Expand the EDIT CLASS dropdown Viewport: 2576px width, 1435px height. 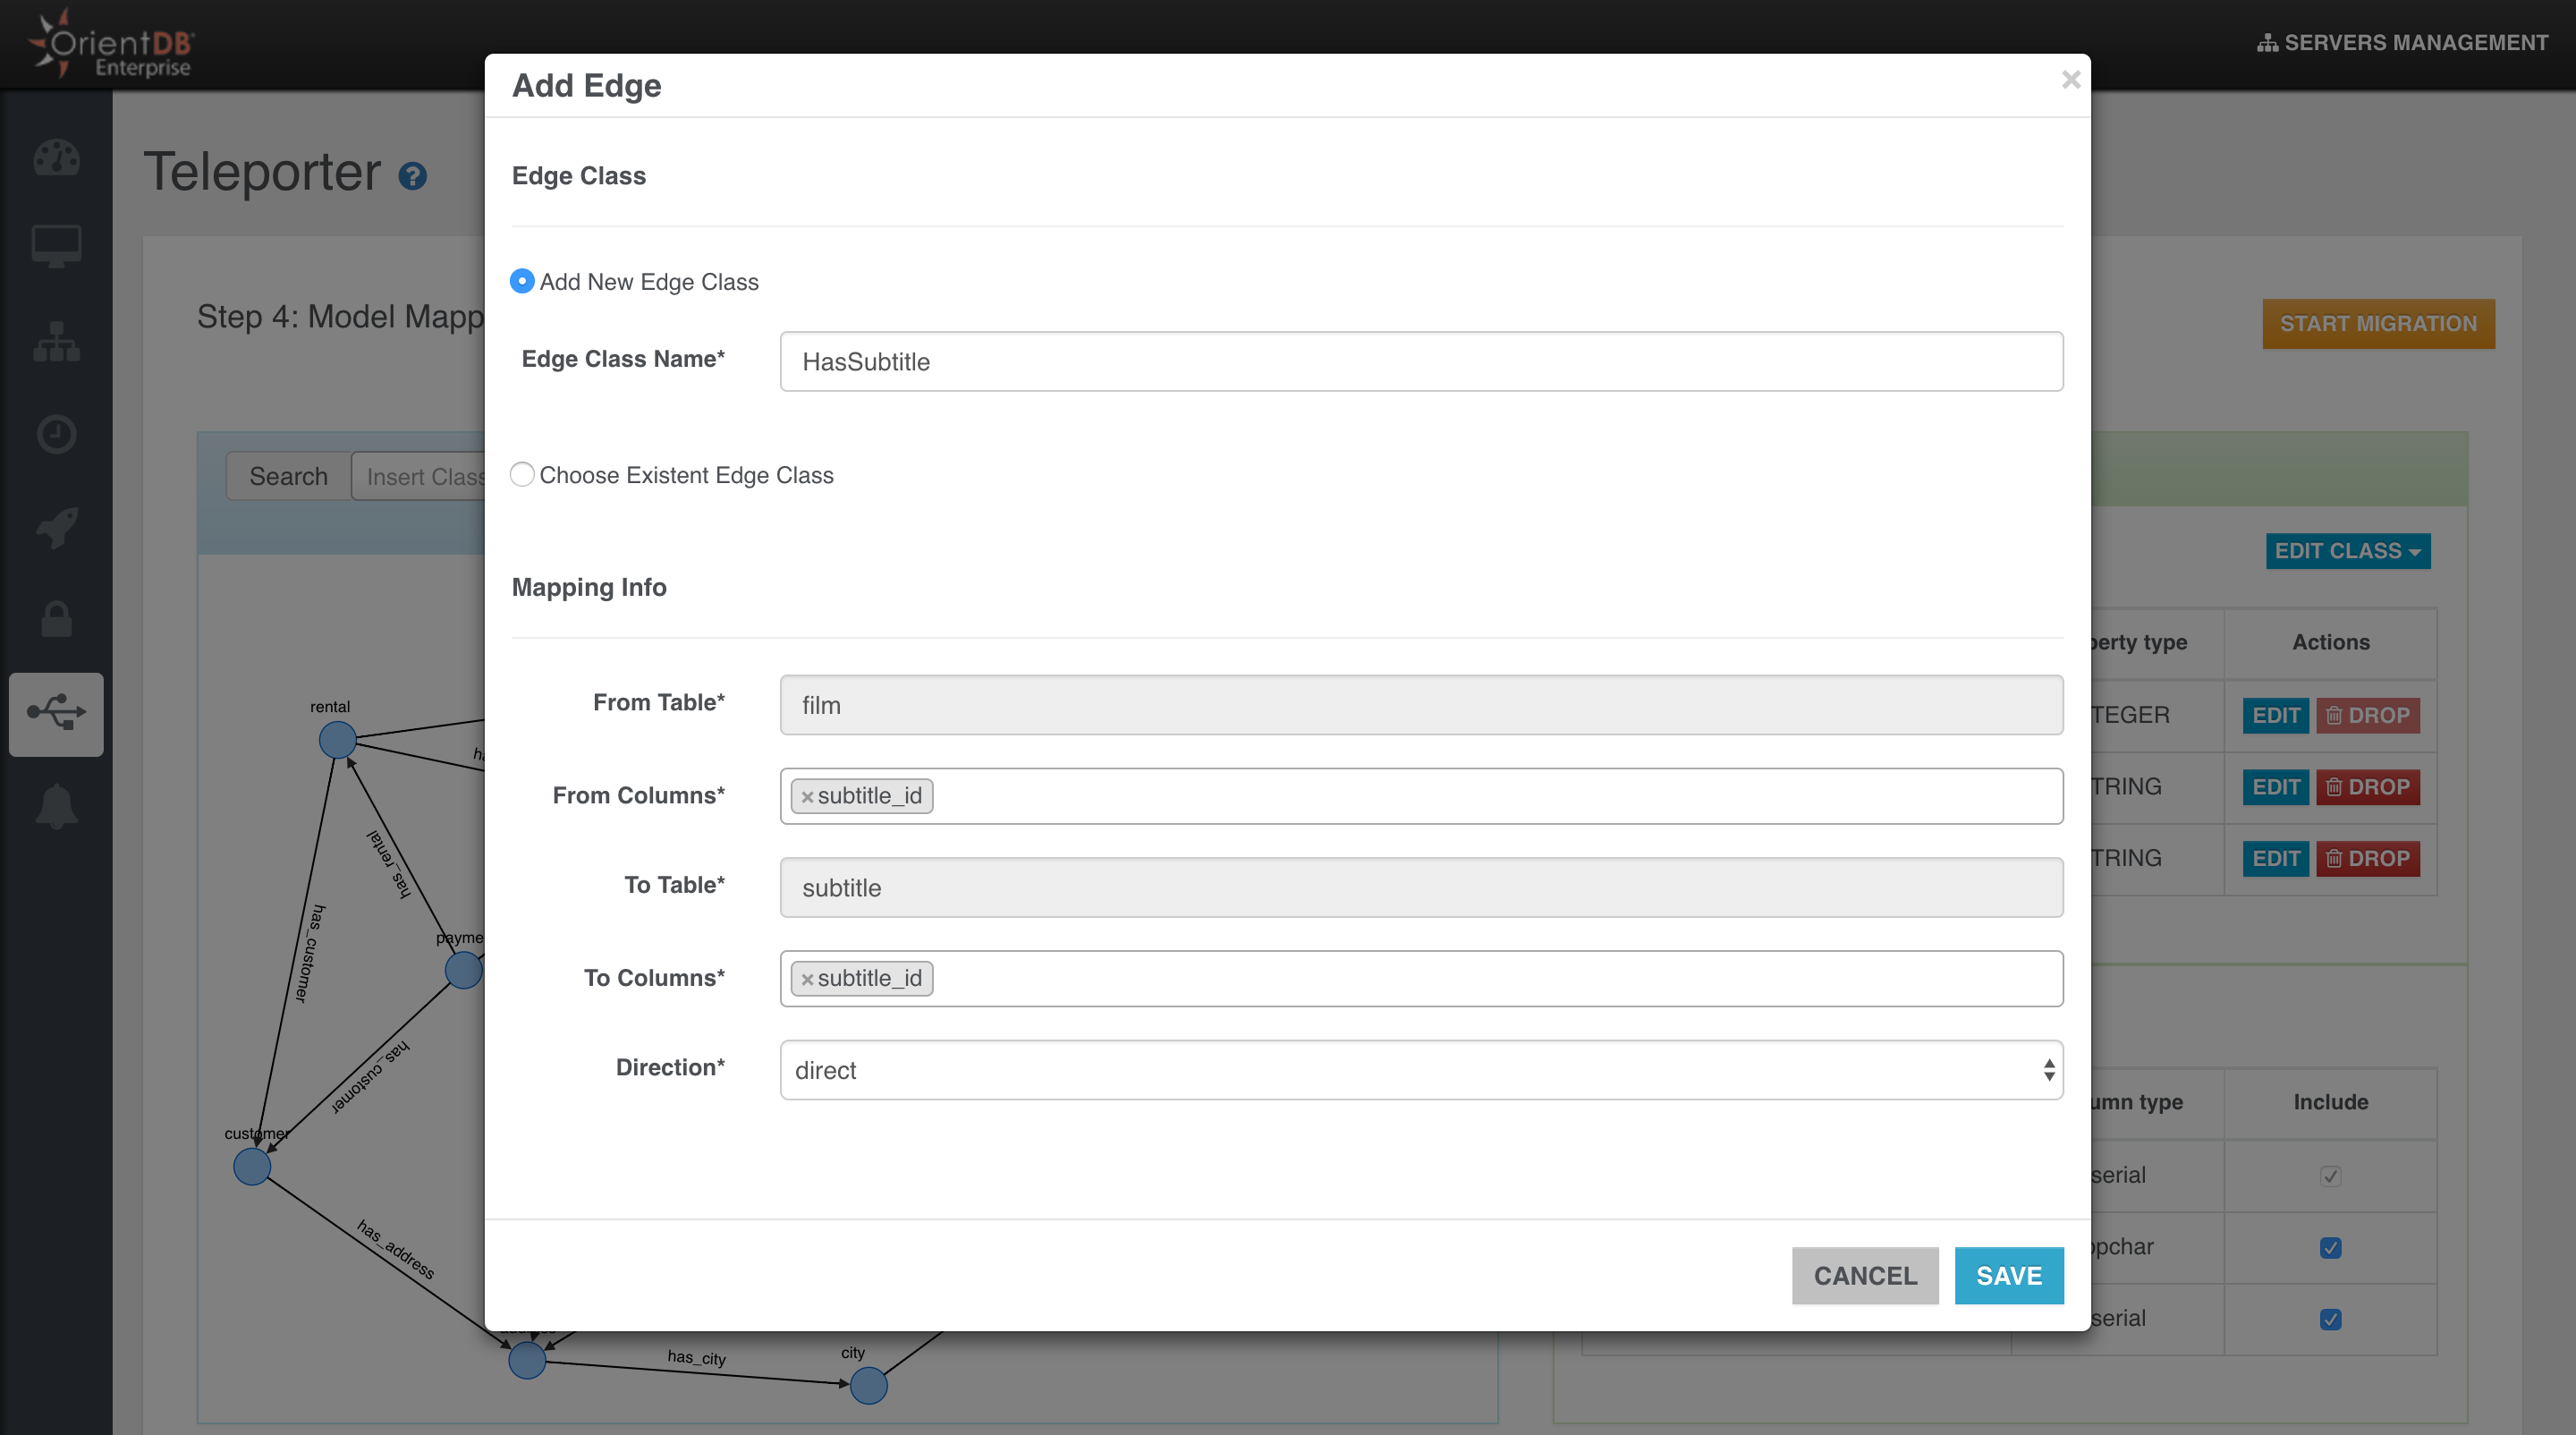[x=2347, y=551]
